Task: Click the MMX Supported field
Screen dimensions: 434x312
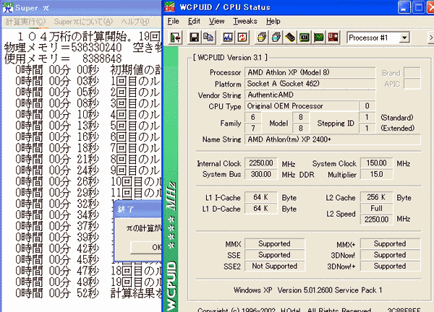Action: coord(275,243)
